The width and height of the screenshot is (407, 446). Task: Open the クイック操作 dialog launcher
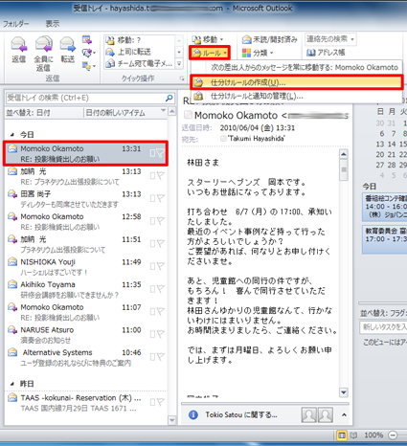pos(182,78)
